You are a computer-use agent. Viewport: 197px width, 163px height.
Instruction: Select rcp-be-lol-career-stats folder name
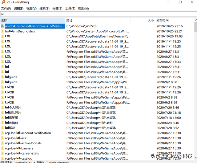pos(22,154)
